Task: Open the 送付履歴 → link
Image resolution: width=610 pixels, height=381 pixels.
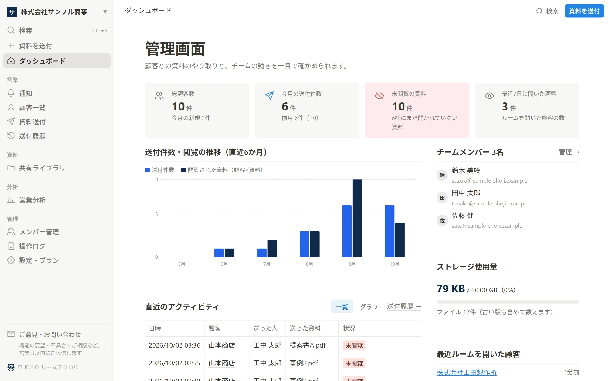Action: 404,306
